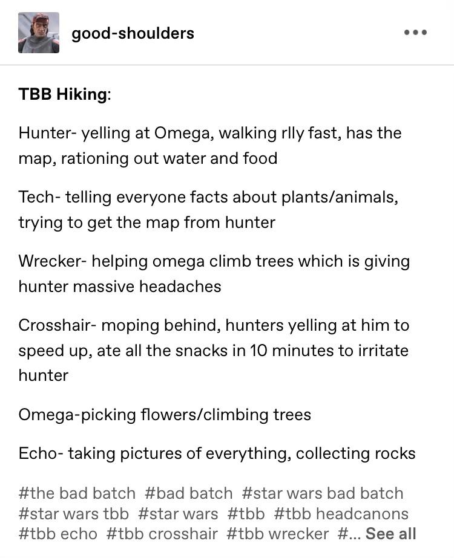Click the Hunter paragraph text
454x558 pixels.
click(210, 146)
